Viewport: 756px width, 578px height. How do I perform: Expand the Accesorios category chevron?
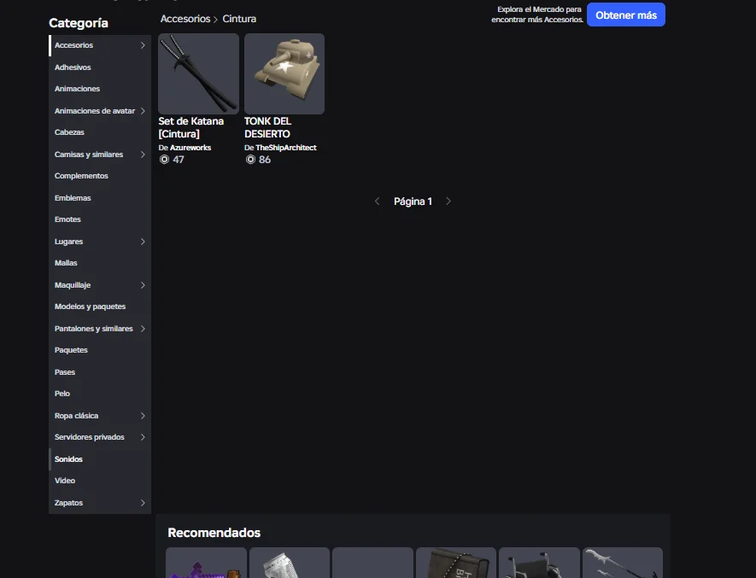point(143,45)
